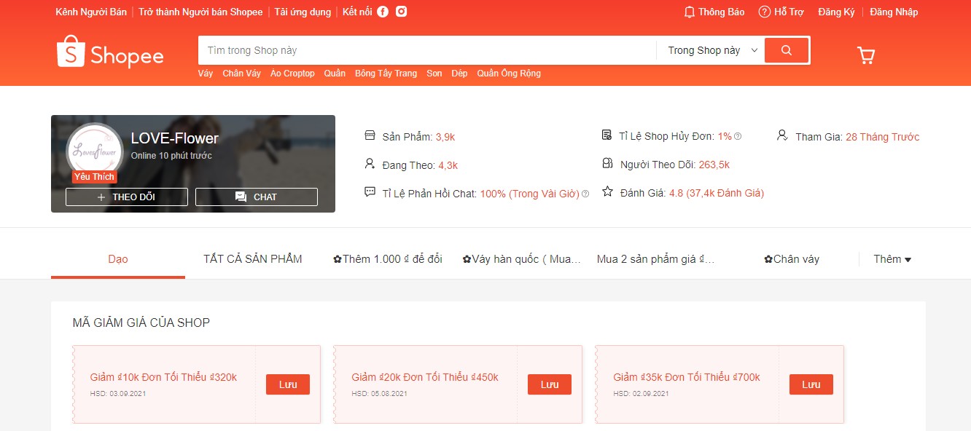This screenshot has width=971, height=431.
Task: Save the ₫35k discount voucher with Lưu
Action: (x=811, y=384)
